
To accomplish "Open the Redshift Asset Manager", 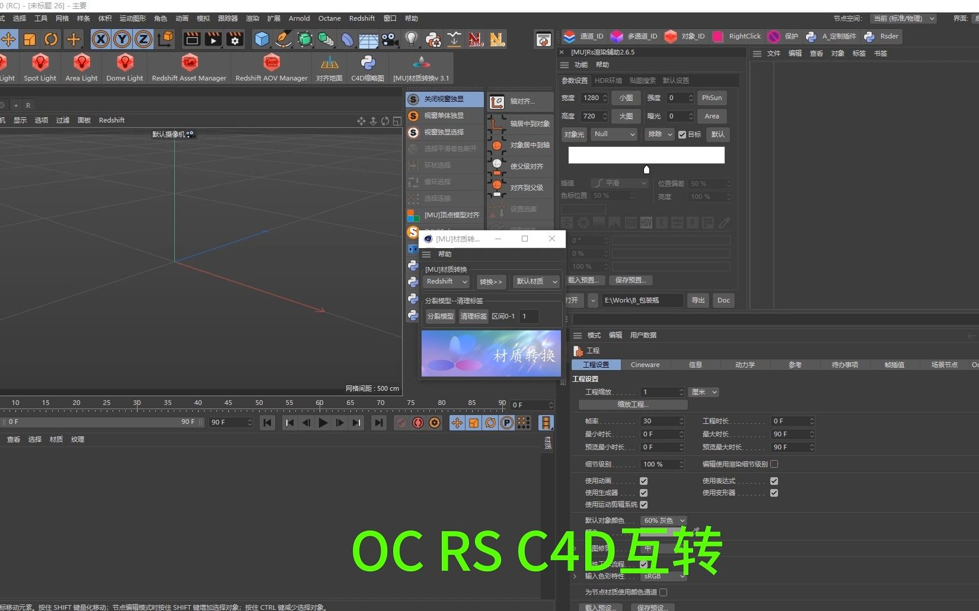I will point(189,67).
